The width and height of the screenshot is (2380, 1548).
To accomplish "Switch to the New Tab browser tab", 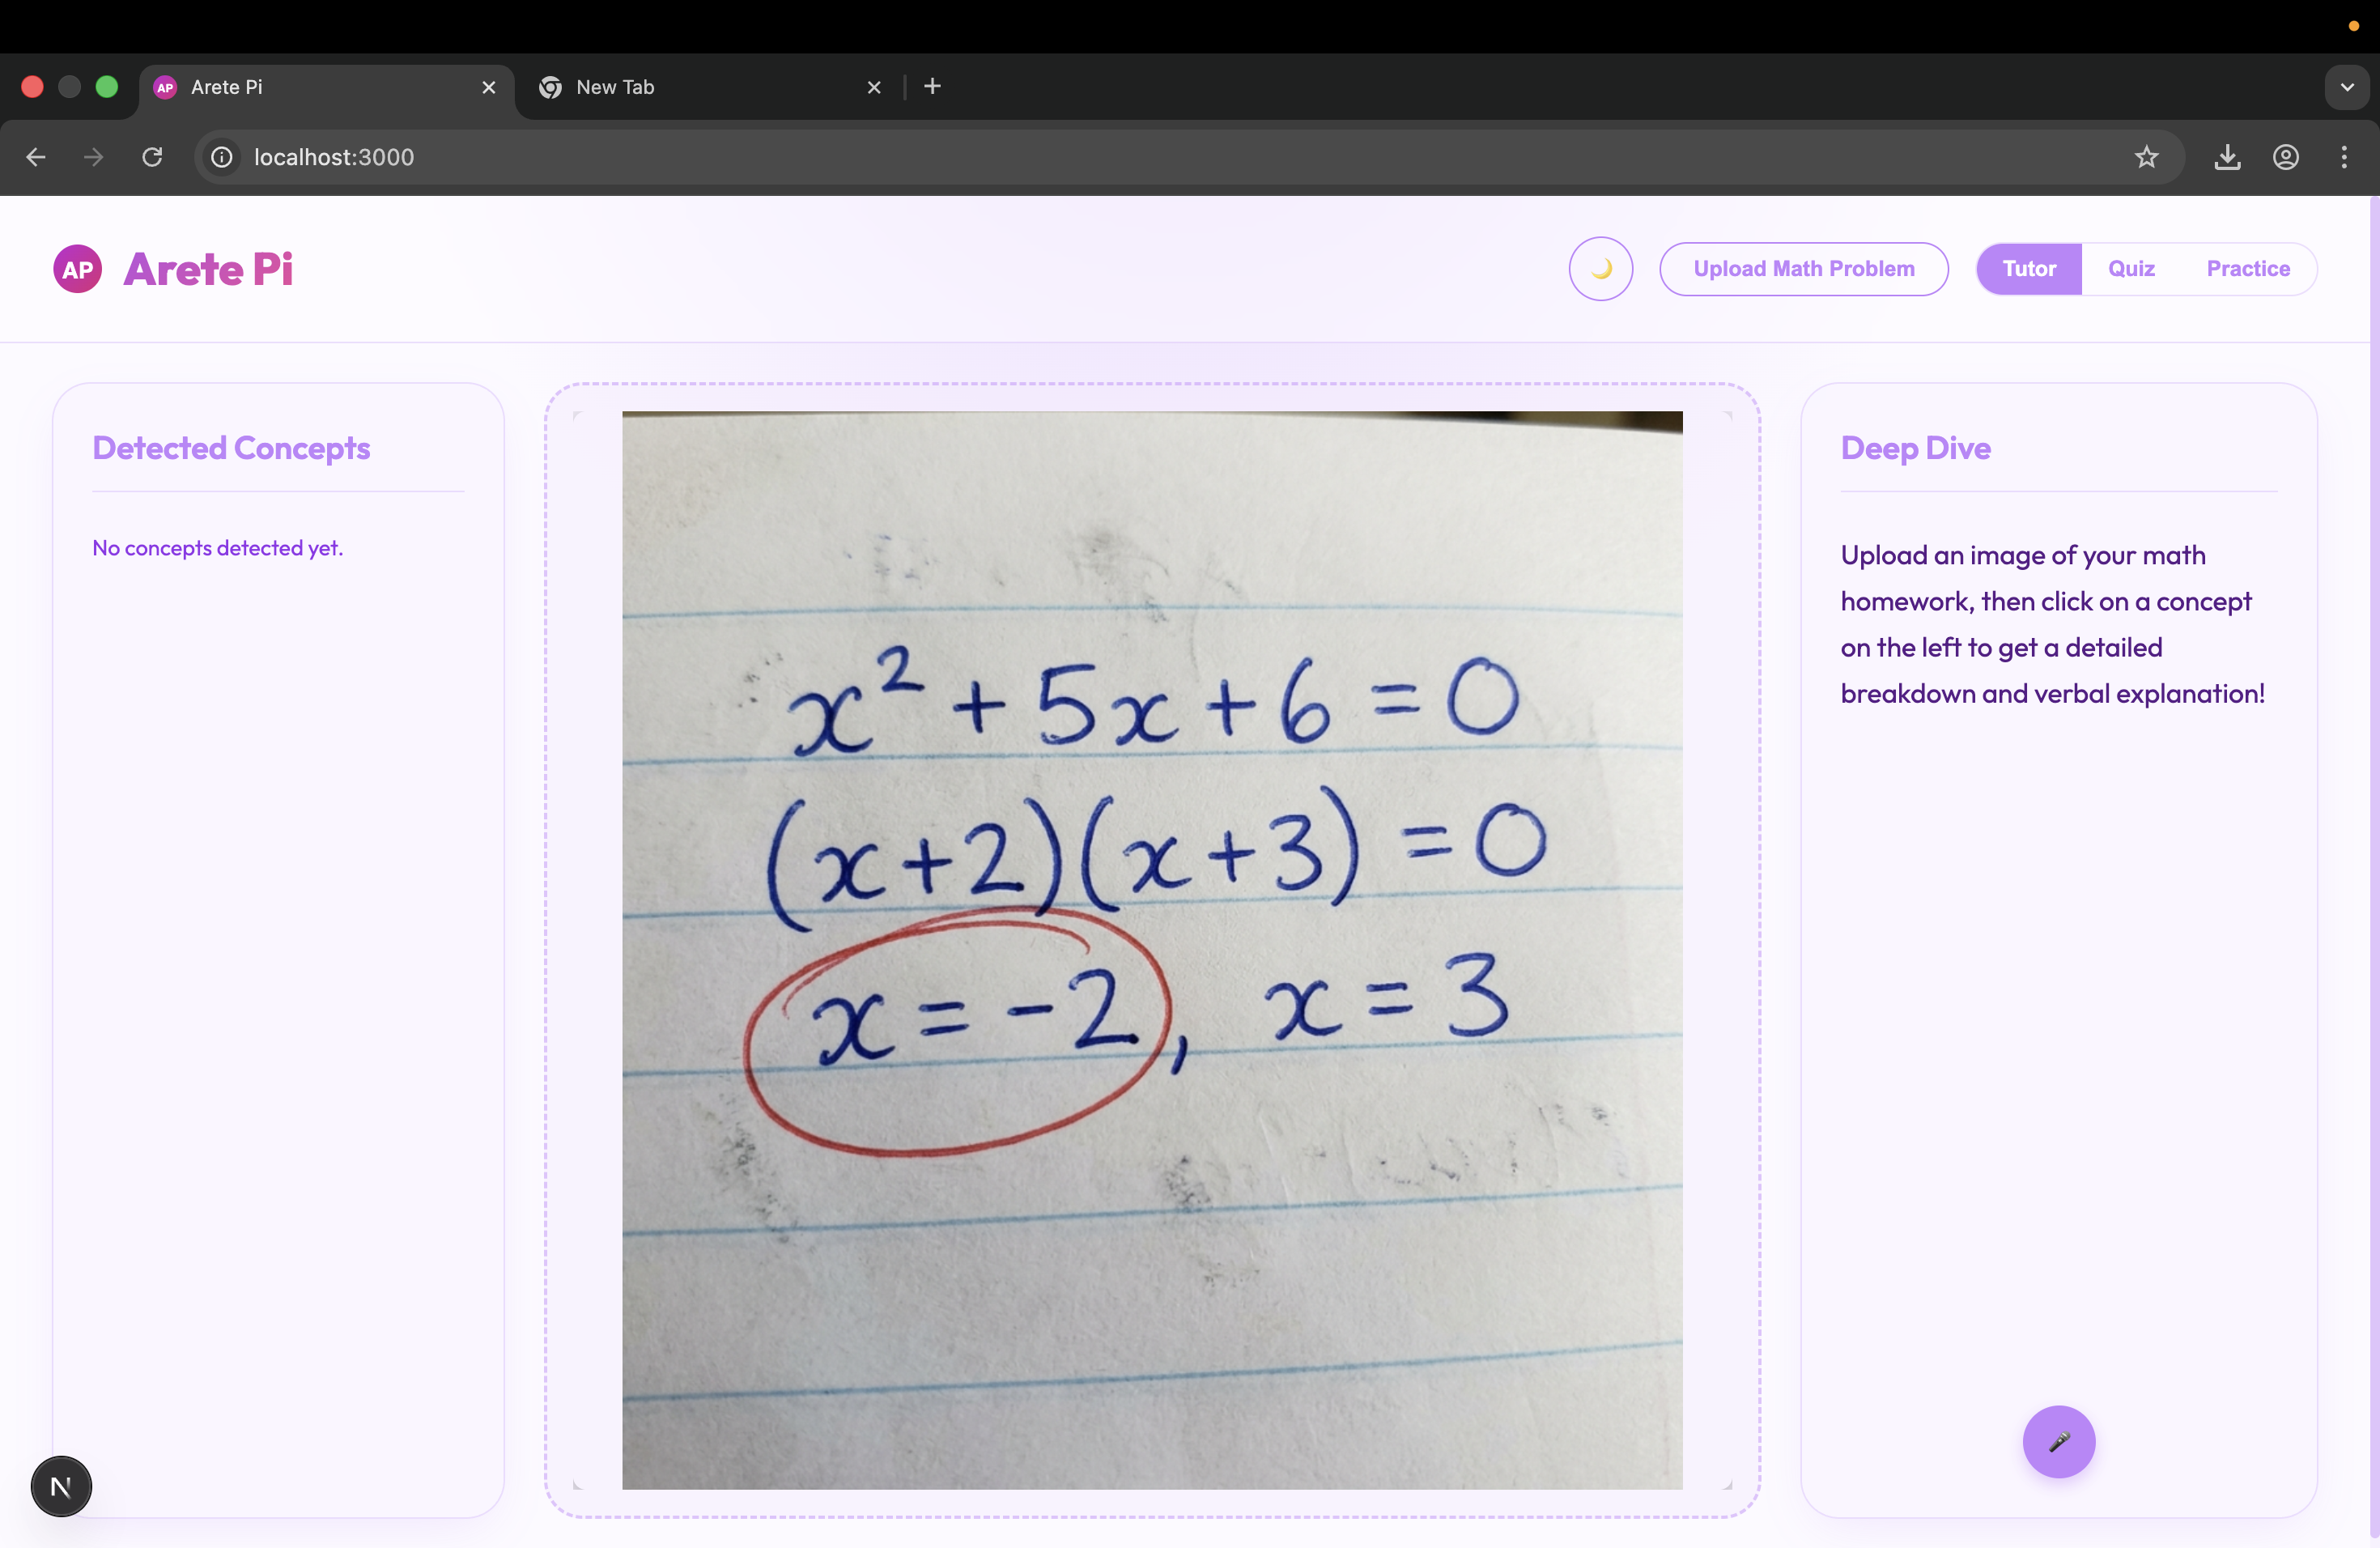I will (x=700, y=87).
